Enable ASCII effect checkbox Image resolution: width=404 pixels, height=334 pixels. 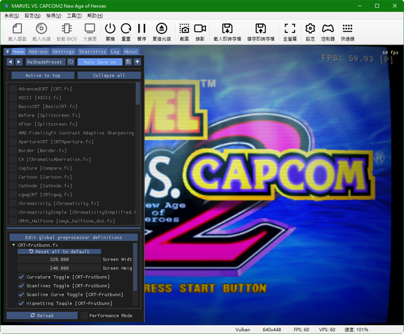13,97
